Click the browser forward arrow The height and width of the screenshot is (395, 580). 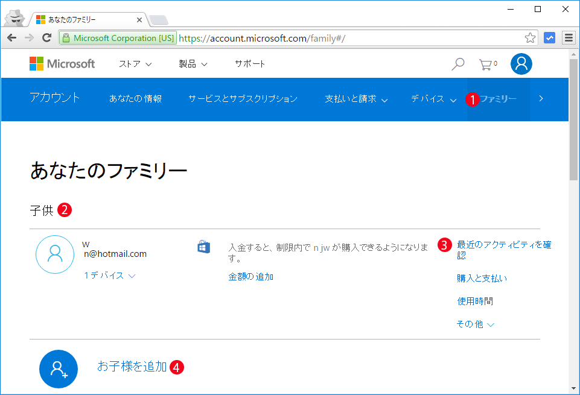coord(29,37)
